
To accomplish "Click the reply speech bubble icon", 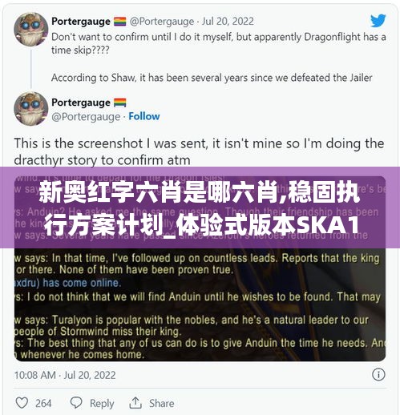I will [x=76, y=403].
